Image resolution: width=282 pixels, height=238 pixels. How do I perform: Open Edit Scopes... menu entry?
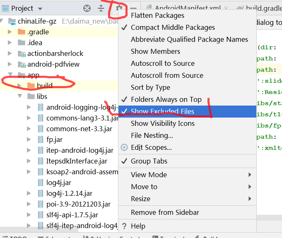coord(187,148)
